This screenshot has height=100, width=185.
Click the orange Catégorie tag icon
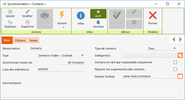[180, 55]
